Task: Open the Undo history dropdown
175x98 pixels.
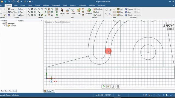Action: tap(11, 2)
